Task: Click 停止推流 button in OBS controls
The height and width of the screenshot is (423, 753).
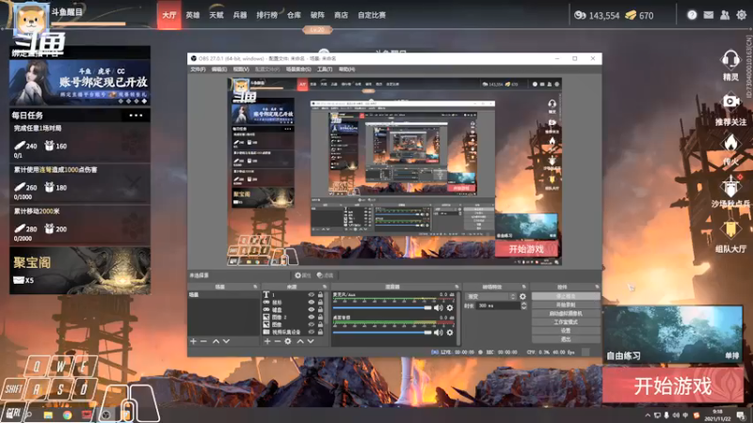Action: tap(566, 296)
